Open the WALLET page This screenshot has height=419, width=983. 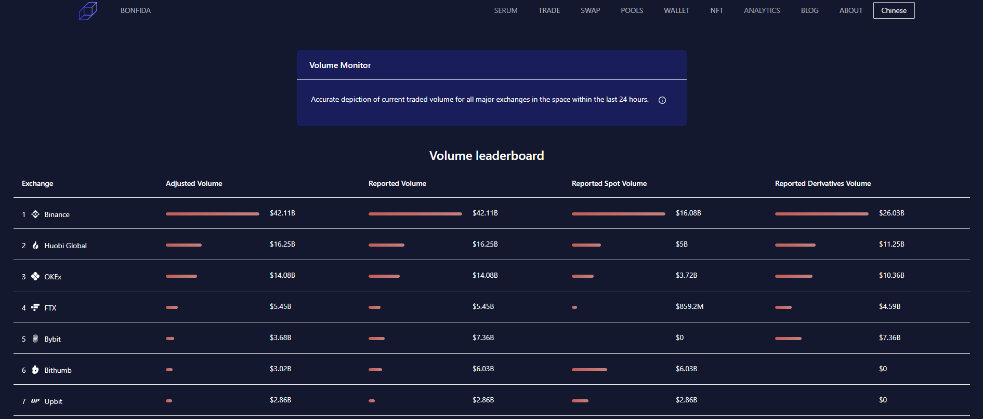tap(677, 10)
